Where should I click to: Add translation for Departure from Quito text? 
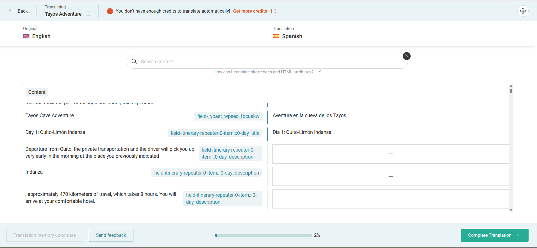coord(390,154)
